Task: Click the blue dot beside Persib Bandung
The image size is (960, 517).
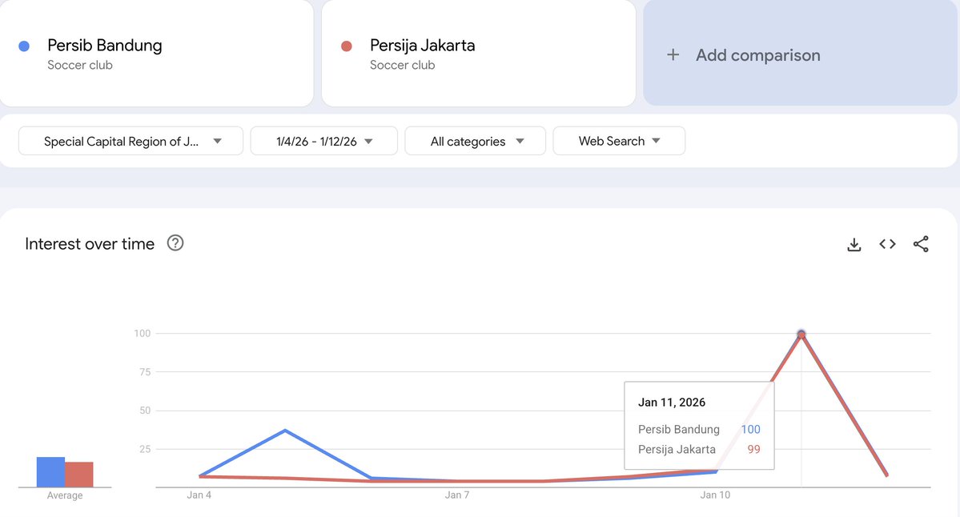Action: pyautogui.click(x=25, y=46)
